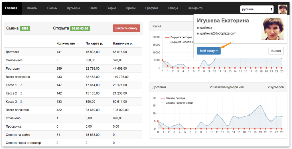Open the Главная tab
The image size is (292, 149).
(x=11, y=8)
